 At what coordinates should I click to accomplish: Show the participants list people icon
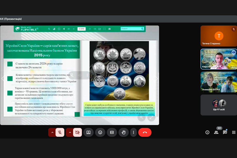click(x=216, y=132)
